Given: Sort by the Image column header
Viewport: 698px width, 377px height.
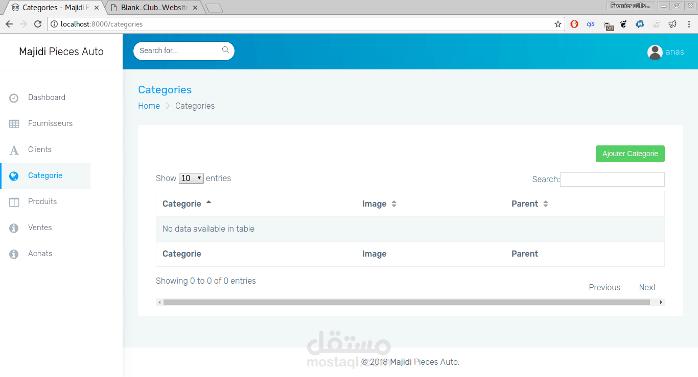Looking at the screenshot, I should [x=431, y=204].
